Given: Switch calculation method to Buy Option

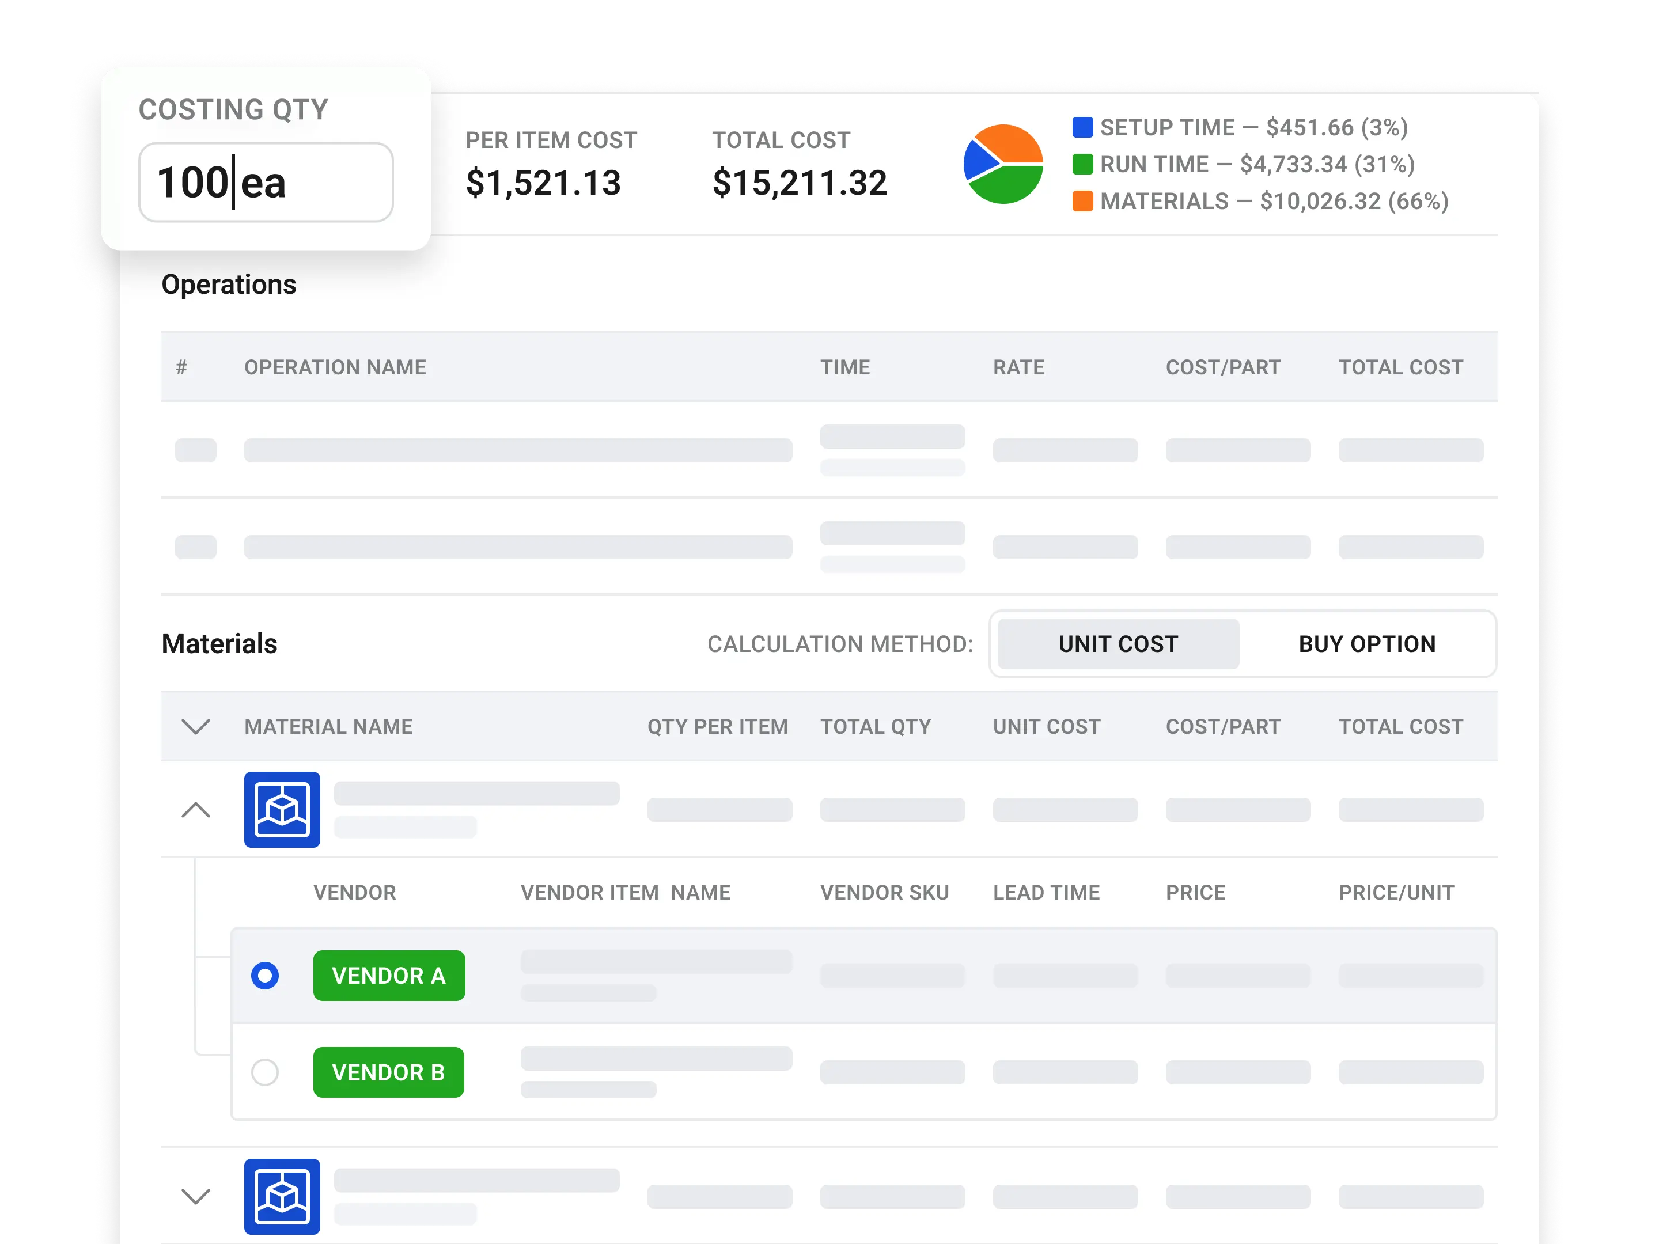Looking at the screenshot, I should (1366, 643).
